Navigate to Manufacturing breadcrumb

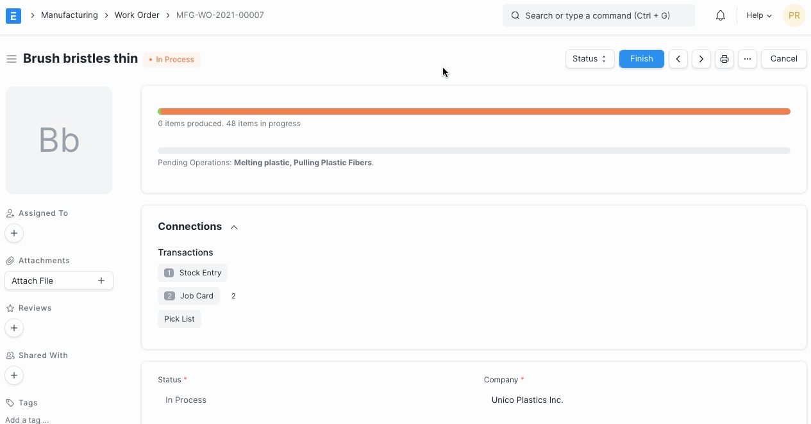pos(69,15)
